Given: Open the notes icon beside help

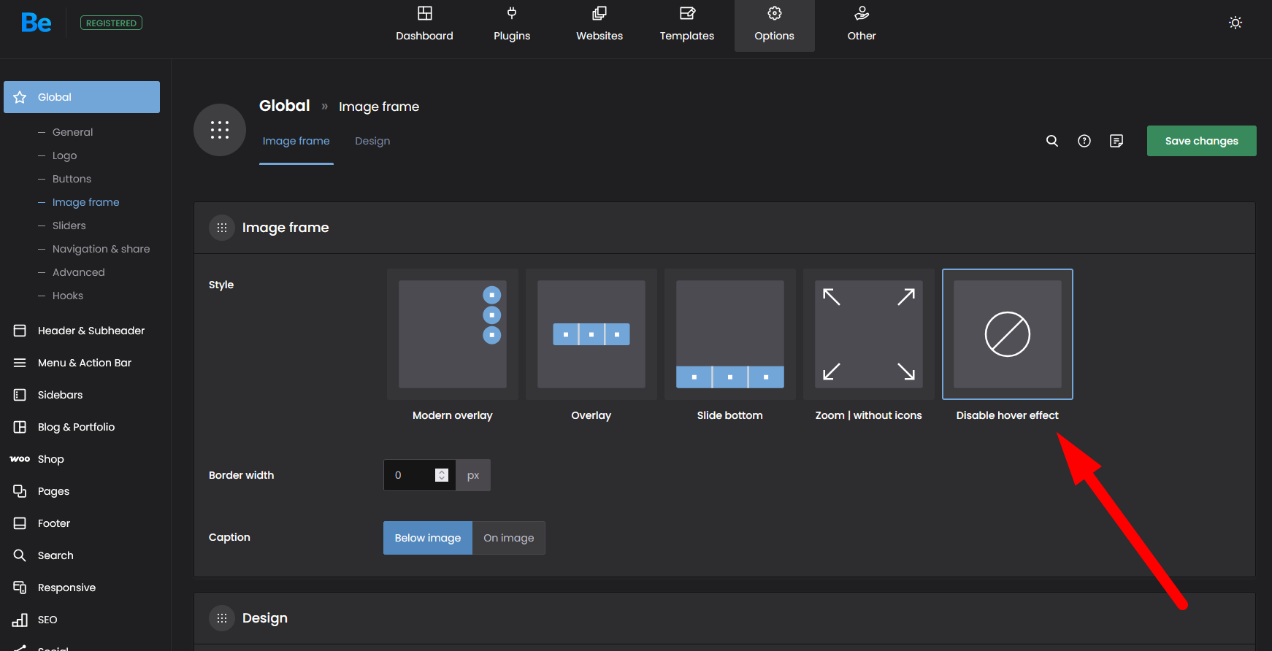Looking at the screenshot, I should [x=1116, y=141].
